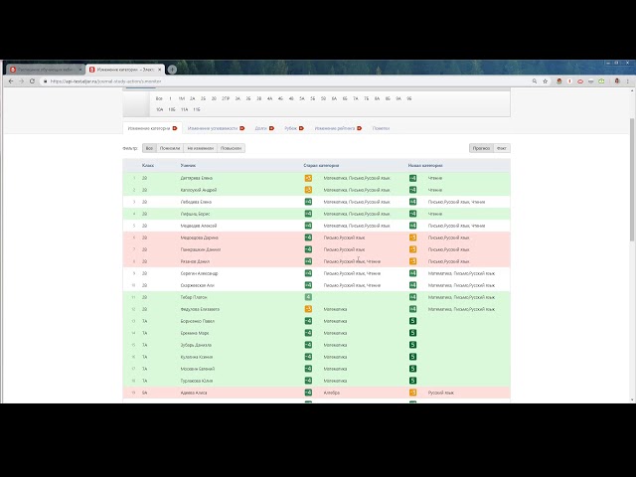Reload the page with the refresh icon

coord(33,81)
